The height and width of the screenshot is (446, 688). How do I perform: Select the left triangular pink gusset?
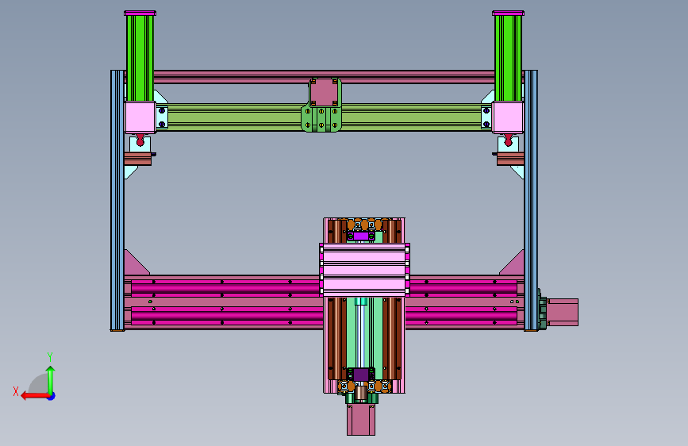pyautogui.click(x=135, y=265)
